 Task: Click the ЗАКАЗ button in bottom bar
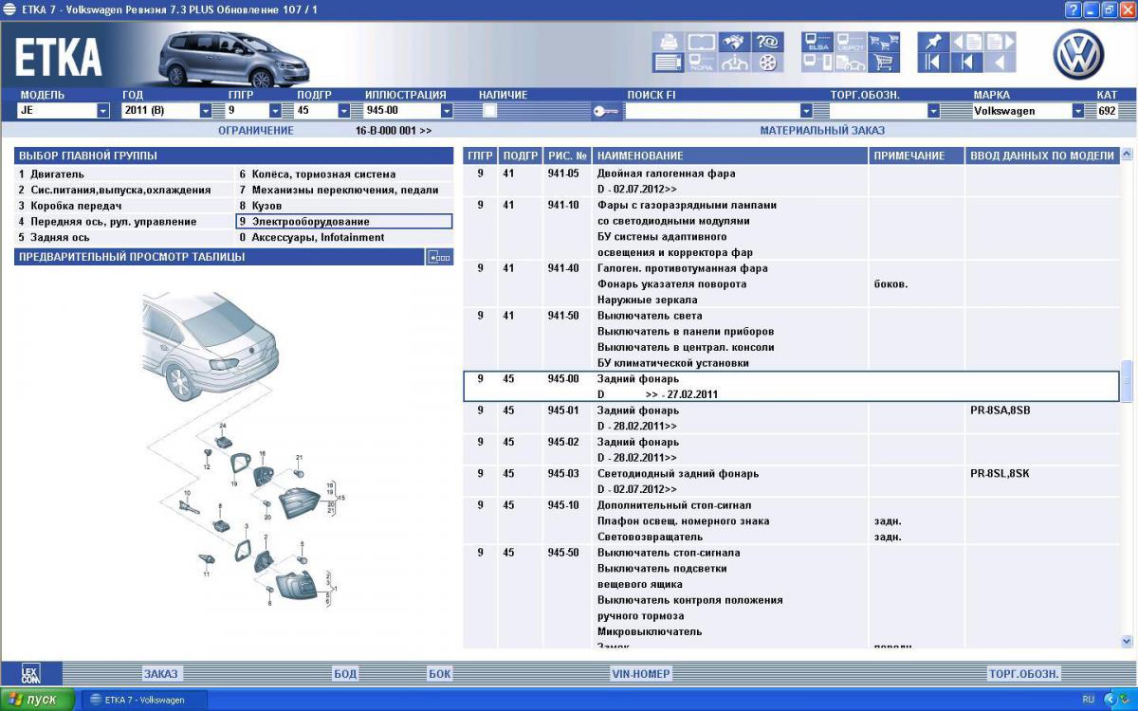(x=160, y=674)
